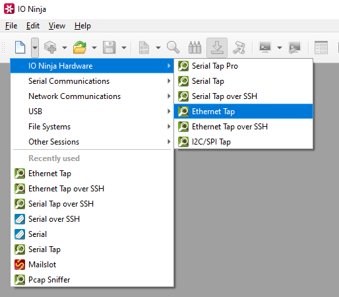Toggle the scroll-to-bottom download arrow button

click(217, 48)
